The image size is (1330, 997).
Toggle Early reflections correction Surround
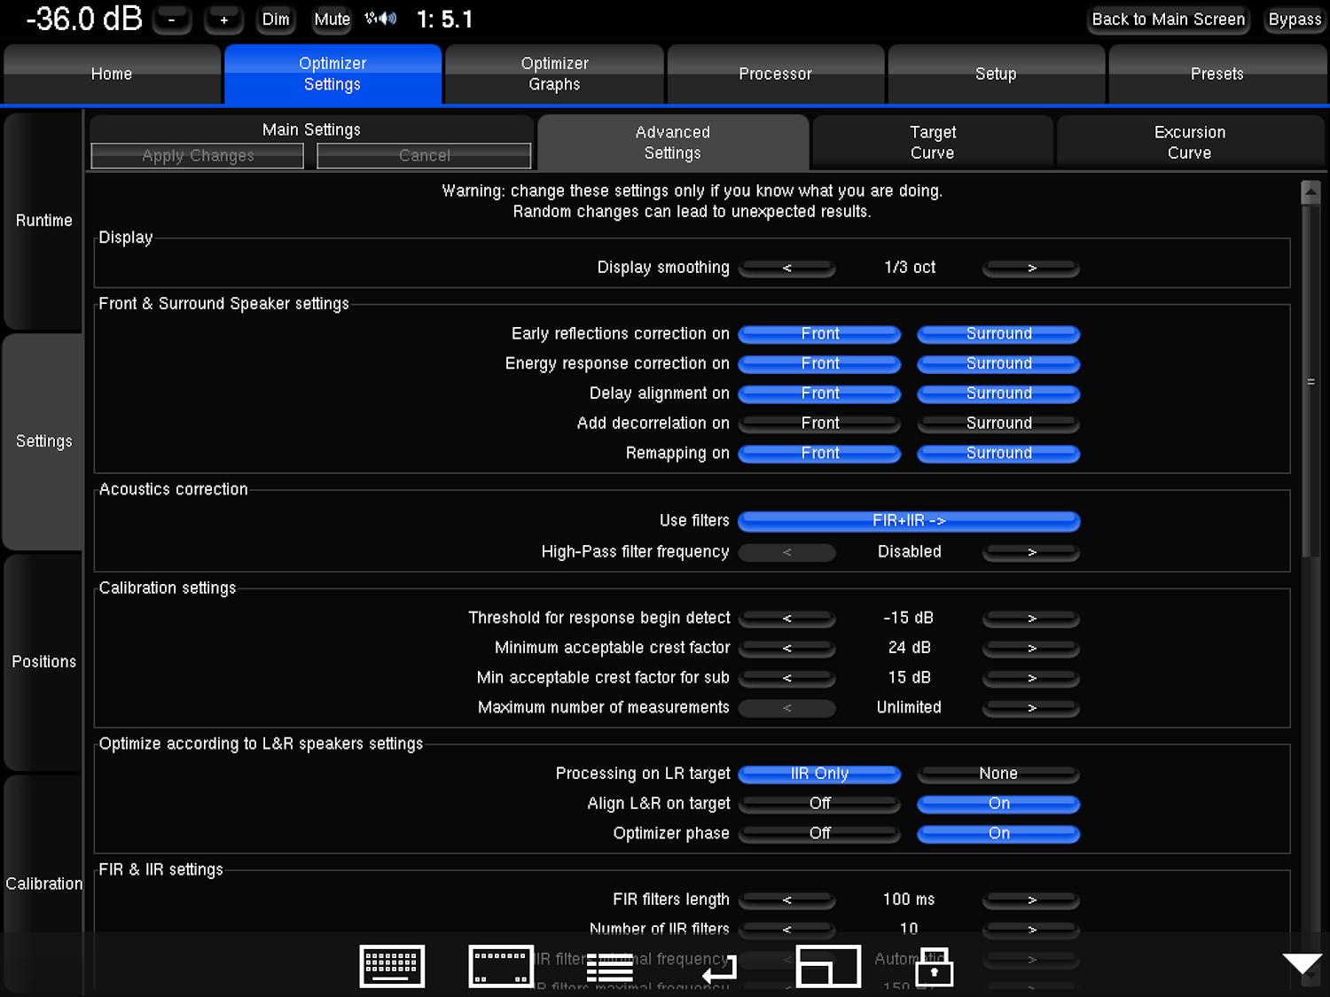(998, 334)
